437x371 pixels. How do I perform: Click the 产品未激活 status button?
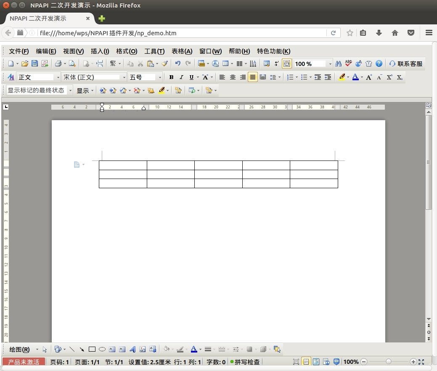(24, 362)
